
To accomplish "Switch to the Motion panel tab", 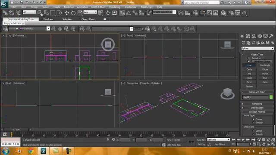I will pyautogui.click(x=260, y=36).
